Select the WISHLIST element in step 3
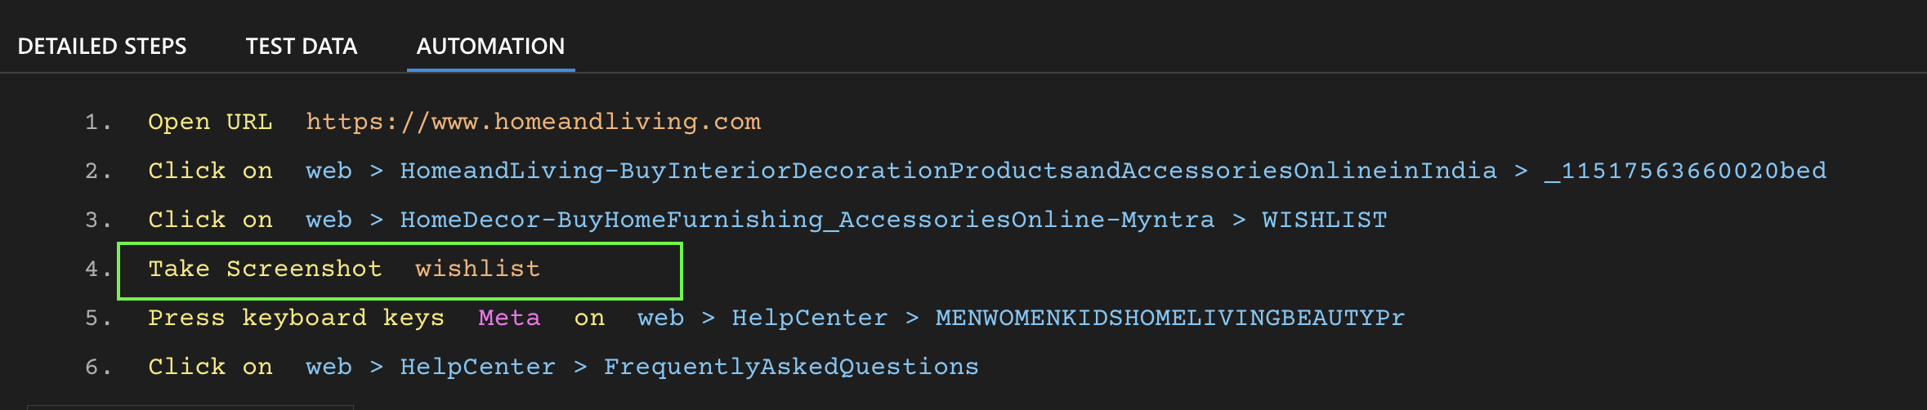The image size is (1927, 410). click(x=1324, y=220)
